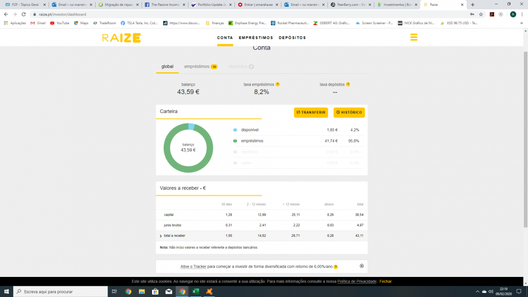This screenshot has width=528, height=297.
Task: Dismiss the Tracker banner with X icon
Action: coord(362,266)
